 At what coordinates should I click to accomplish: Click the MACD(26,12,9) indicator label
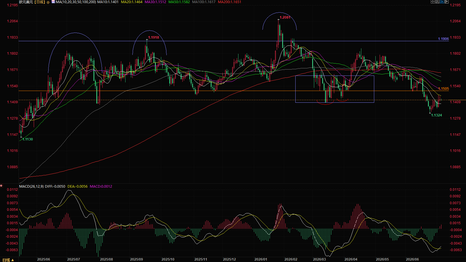pyautogui.click(x=31, y=186)
